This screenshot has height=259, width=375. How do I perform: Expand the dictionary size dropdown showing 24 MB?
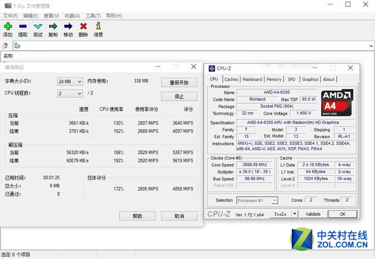point(70,81)
